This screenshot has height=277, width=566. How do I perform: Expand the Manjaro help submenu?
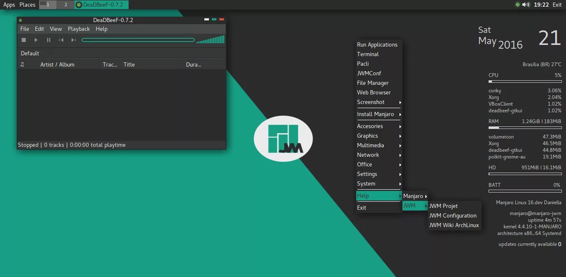point(415,196)
